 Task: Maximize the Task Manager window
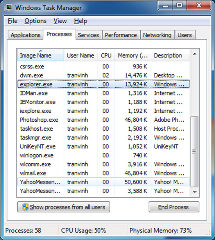(179, 6)
